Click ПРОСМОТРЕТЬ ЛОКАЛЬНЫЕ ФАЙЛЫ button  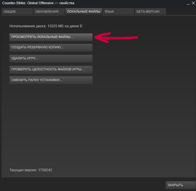click(x=51, y=37)
